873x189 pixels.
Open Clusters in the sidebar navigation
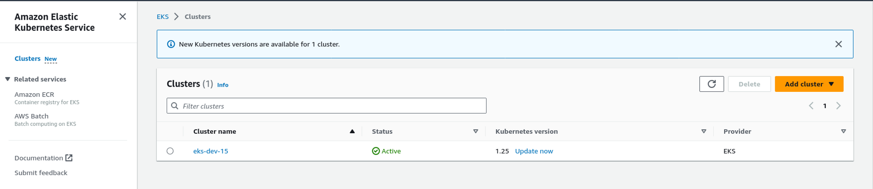pyautogui.click(x=27, y=58)
